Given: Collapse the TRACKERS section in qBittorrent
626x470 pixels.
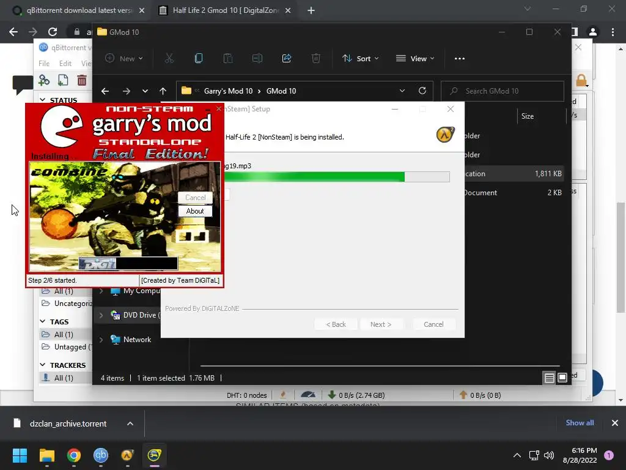Looking at the screenshot, I should [x=43, y=365].
